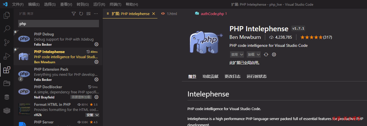Open the 运行(R) menu
Screen dimensions: 367x126
[x=99, y=5]
